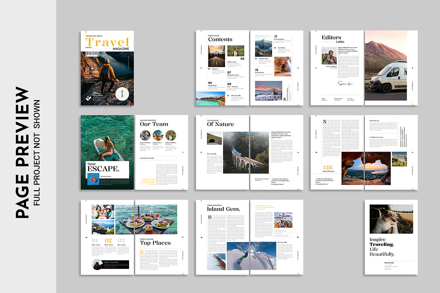The image size is (440, 293).
Task: Click the orange "02" place number
Action: point(109,240)
